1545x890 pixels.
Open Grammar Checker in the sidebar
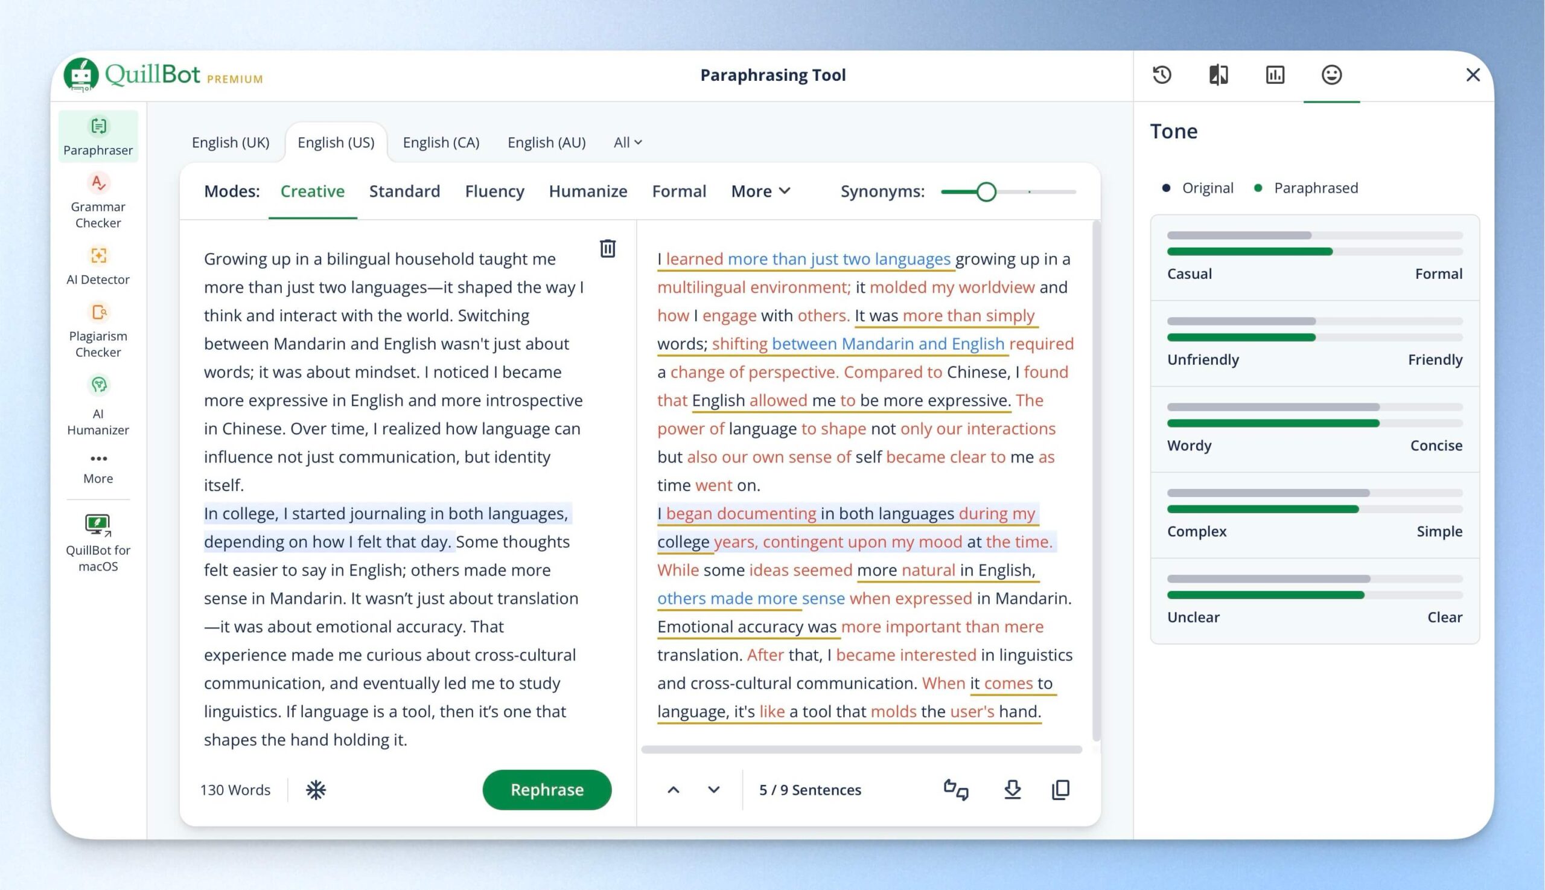click(x=98, y=201)
